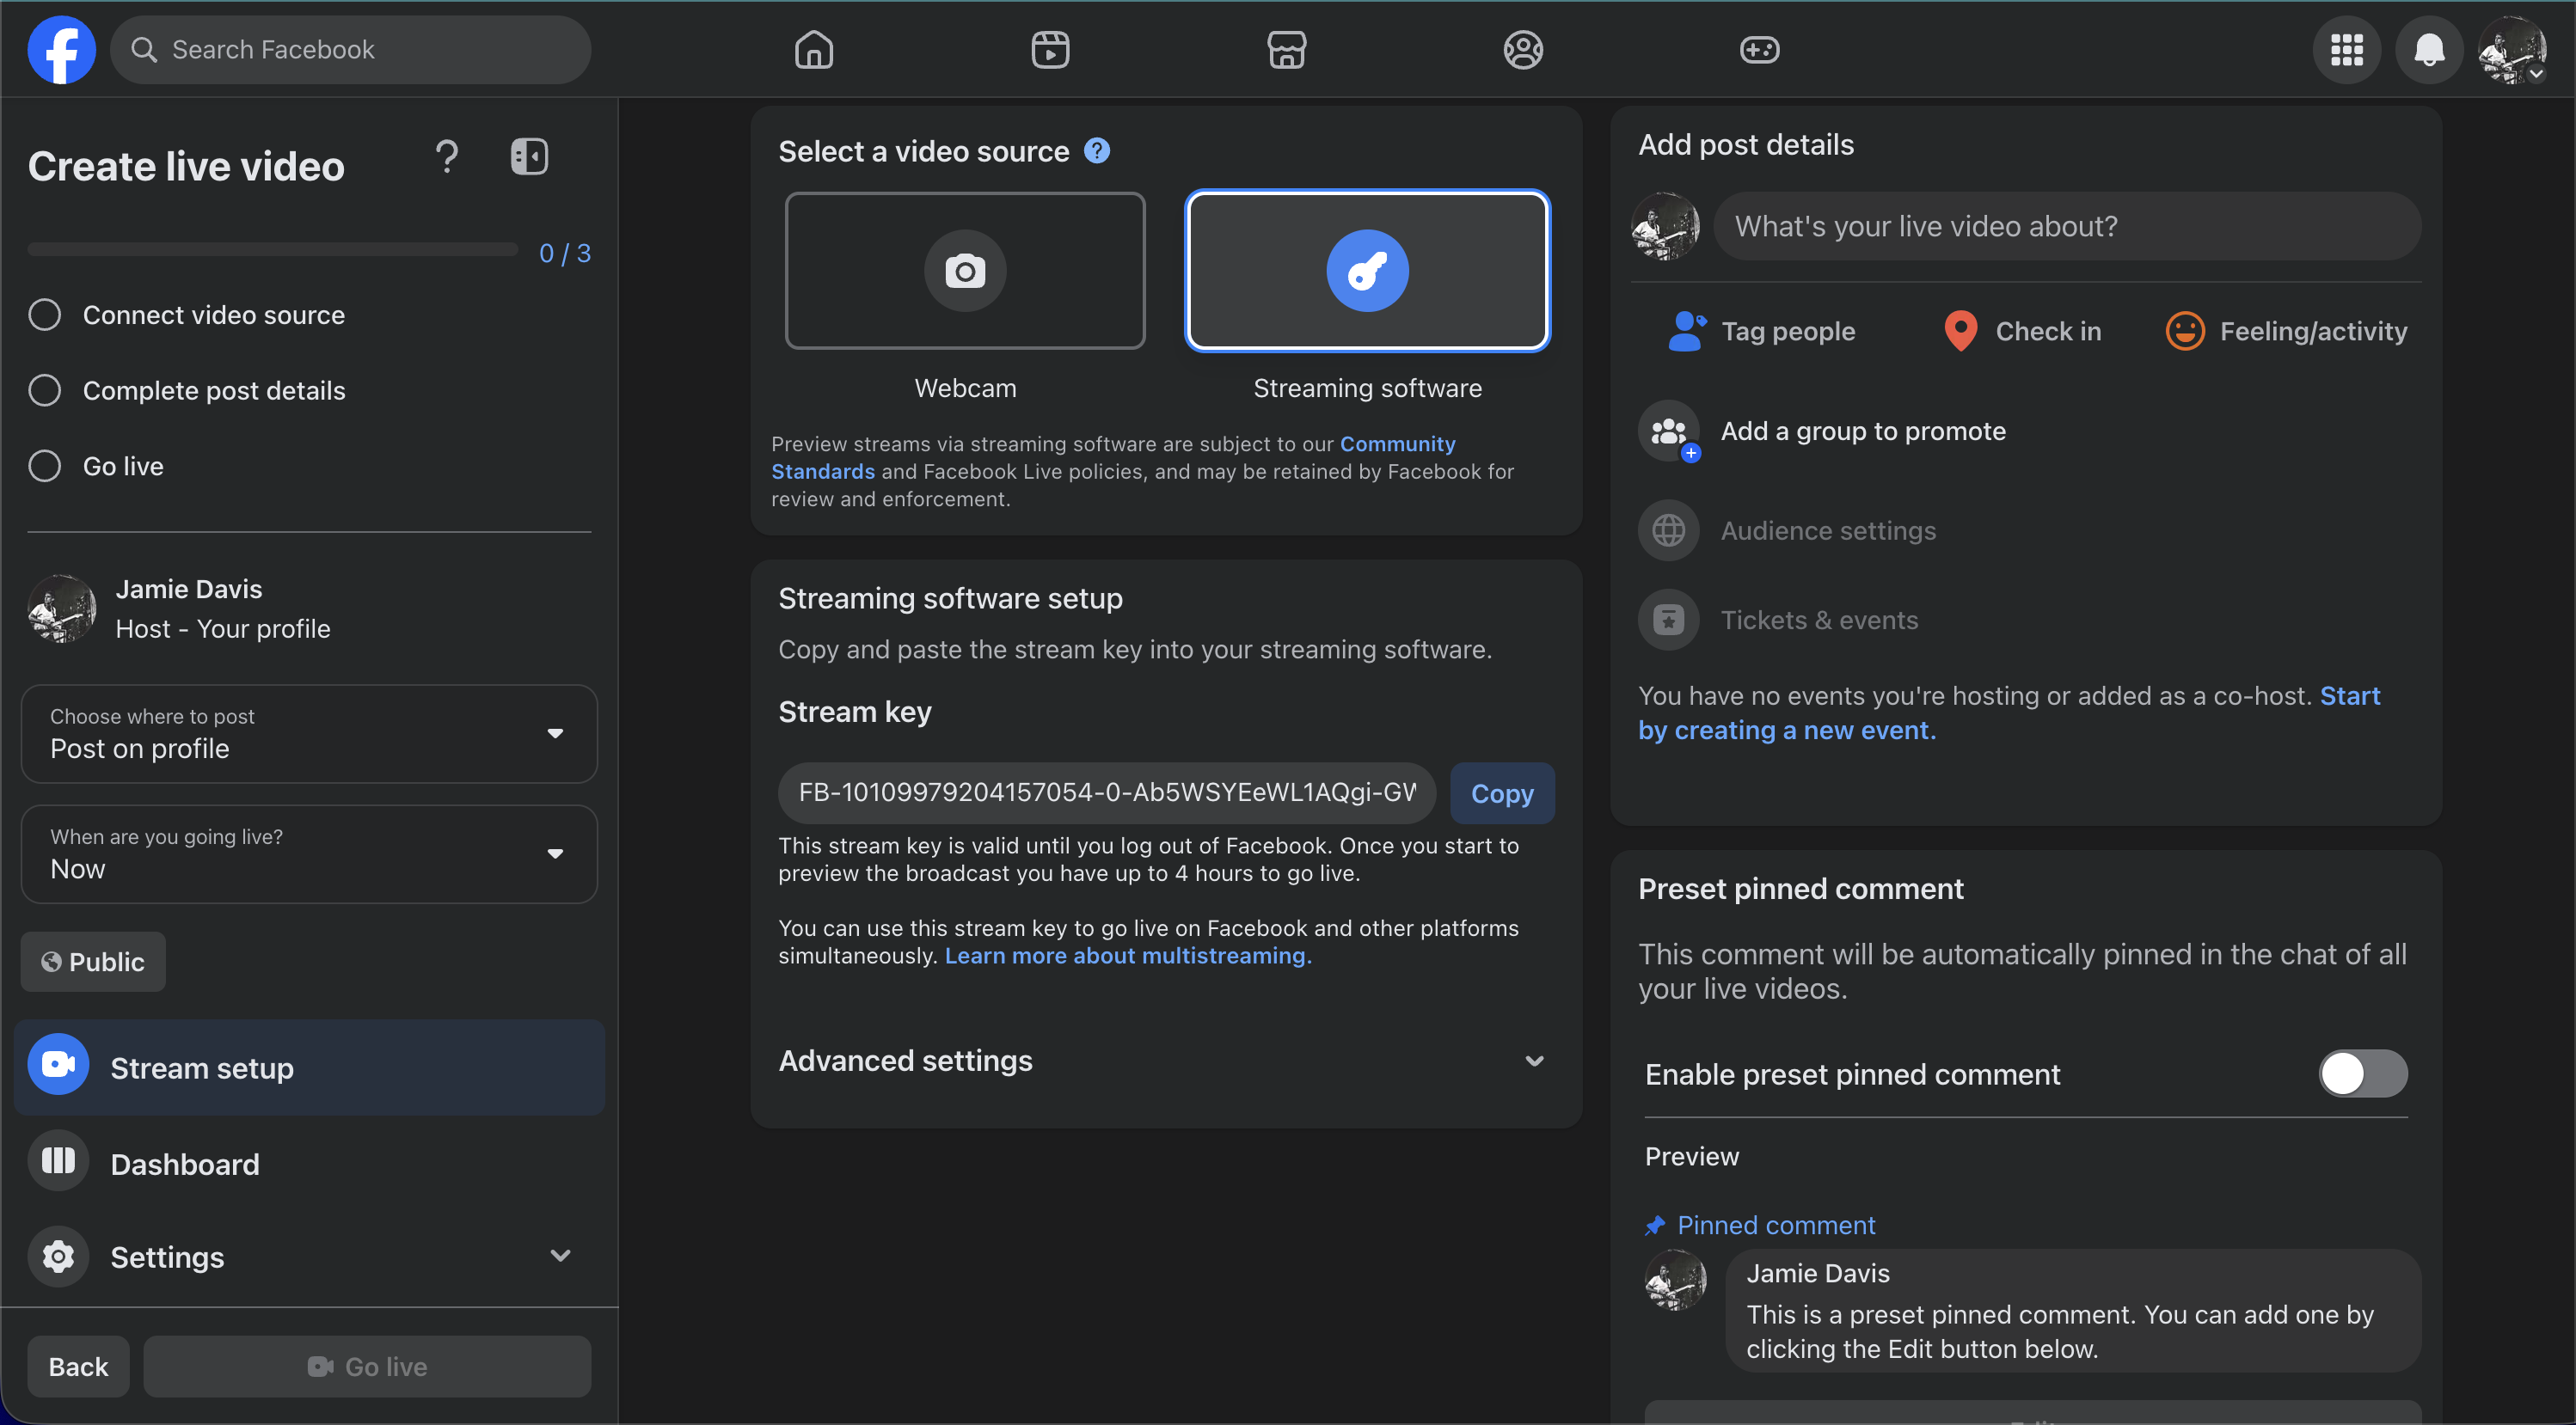Open Learn more about multistreaming link
Screen dimensions: 2576x1425
(x=1128, y=956)
